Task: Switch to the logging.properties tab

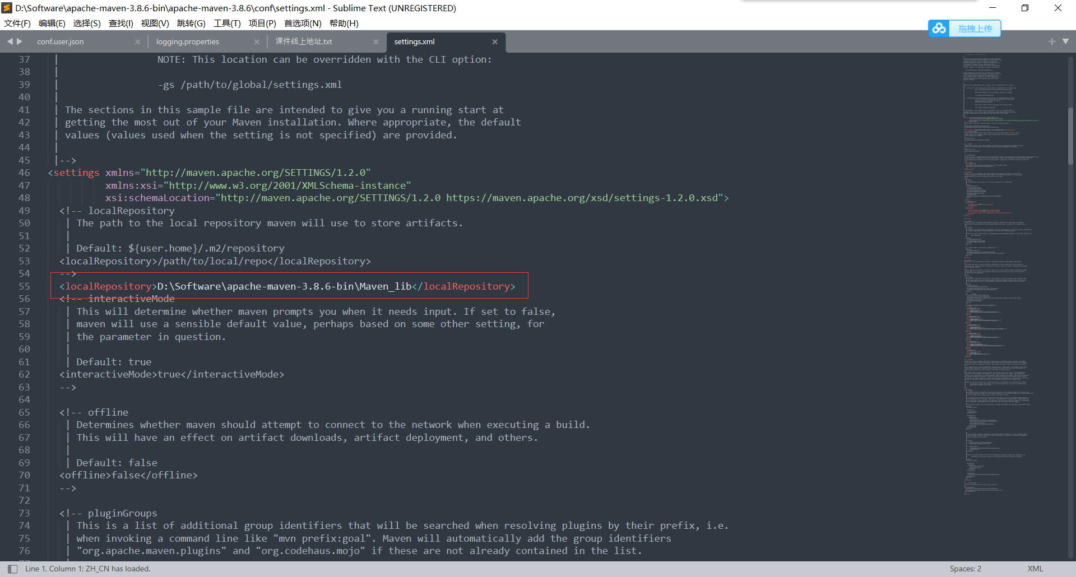Action: tap(188, 42)
